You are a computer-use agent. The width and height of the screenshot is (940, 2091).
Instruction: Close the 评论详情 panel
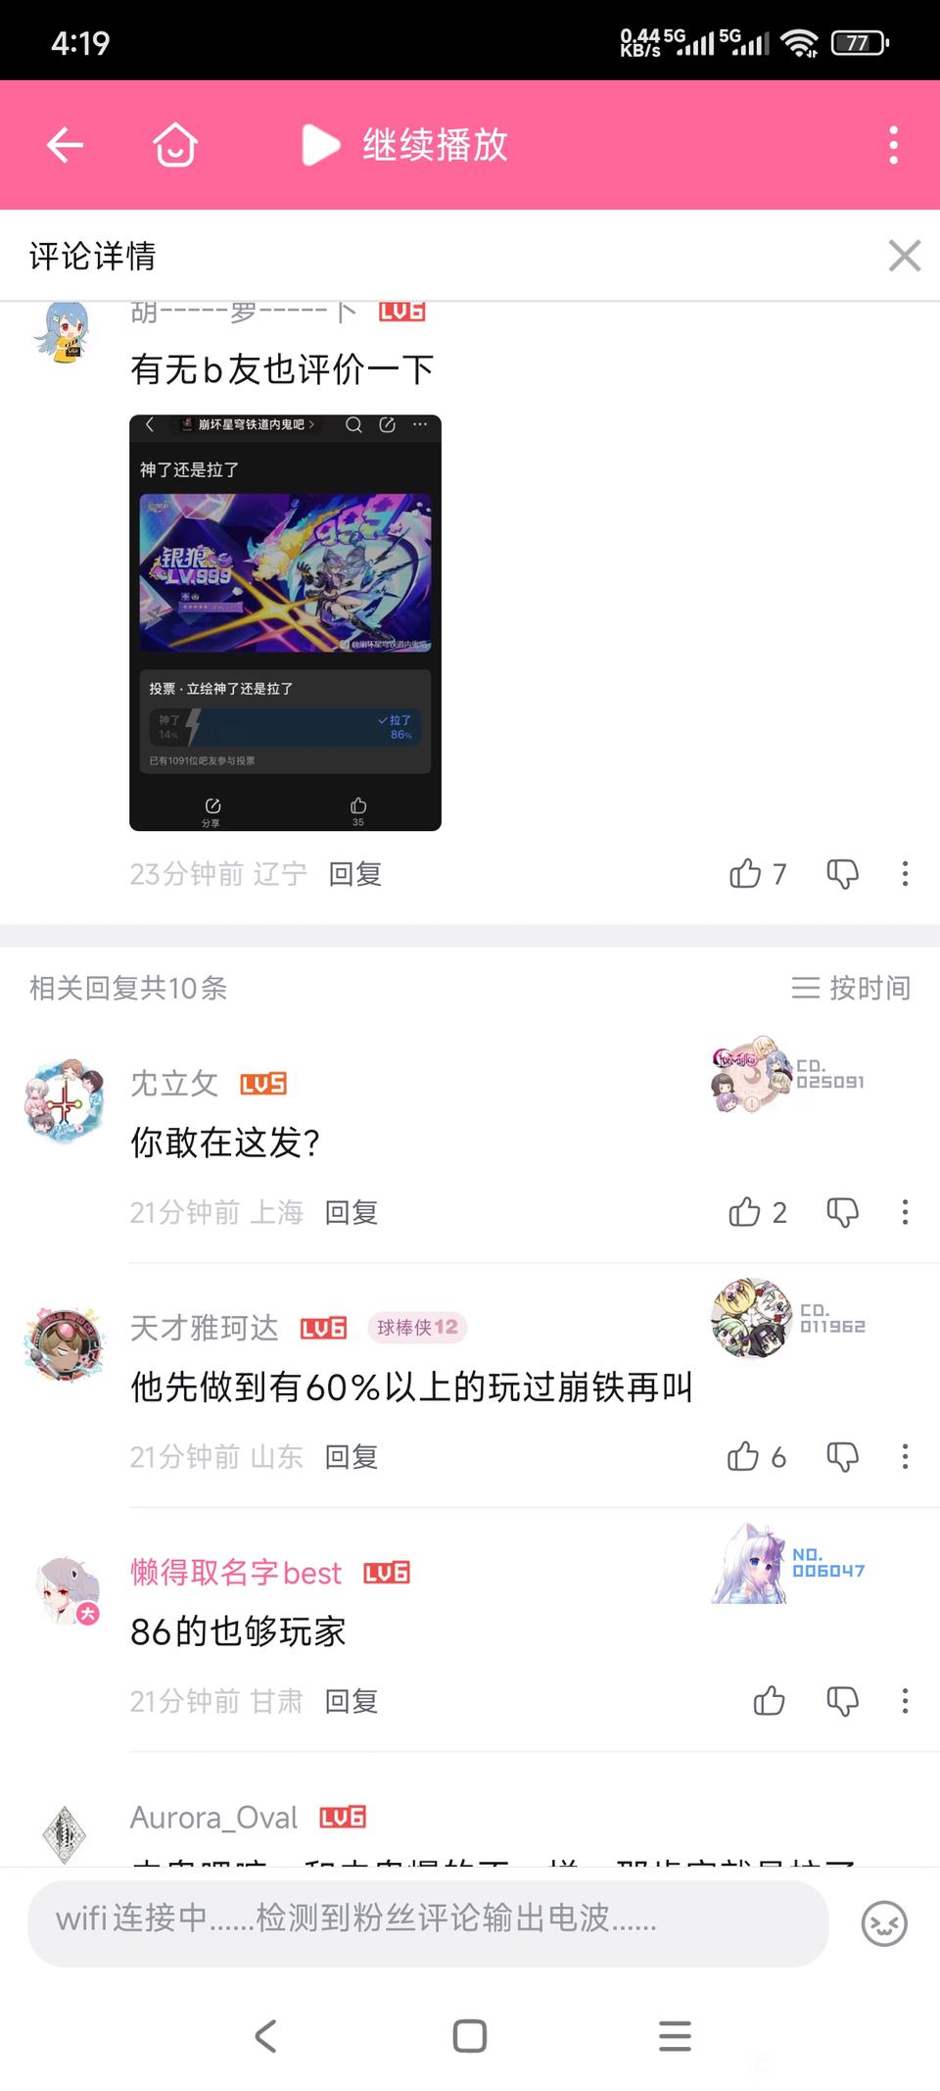[x=904, y=256]
